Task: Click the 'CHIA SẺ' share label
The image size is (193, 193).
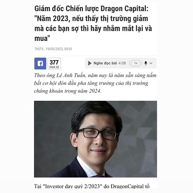Action: point(54,67)
